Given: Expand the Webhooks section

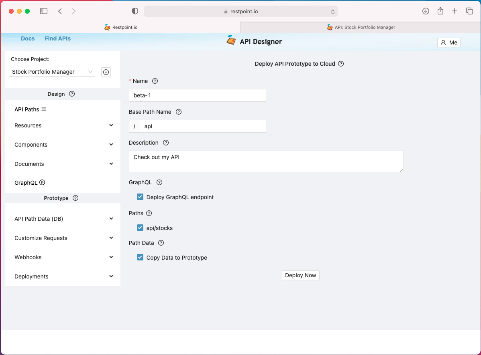Looking at the screenshot, I should 111,257.
